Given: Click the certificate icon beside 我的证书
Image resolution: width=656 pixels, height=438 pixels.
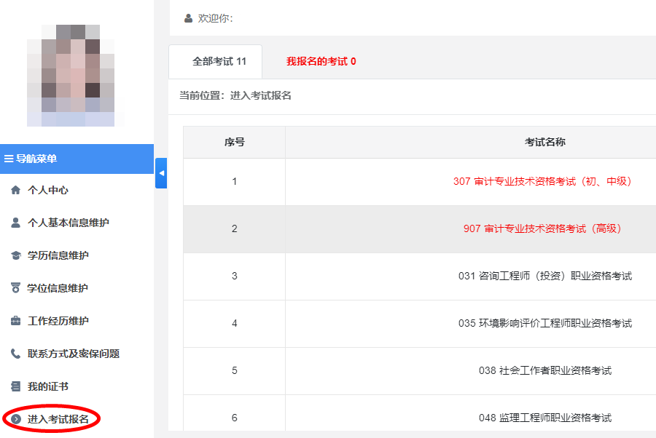Looking at the screenshot, I should pyautogui.click(x=15, y=386).
